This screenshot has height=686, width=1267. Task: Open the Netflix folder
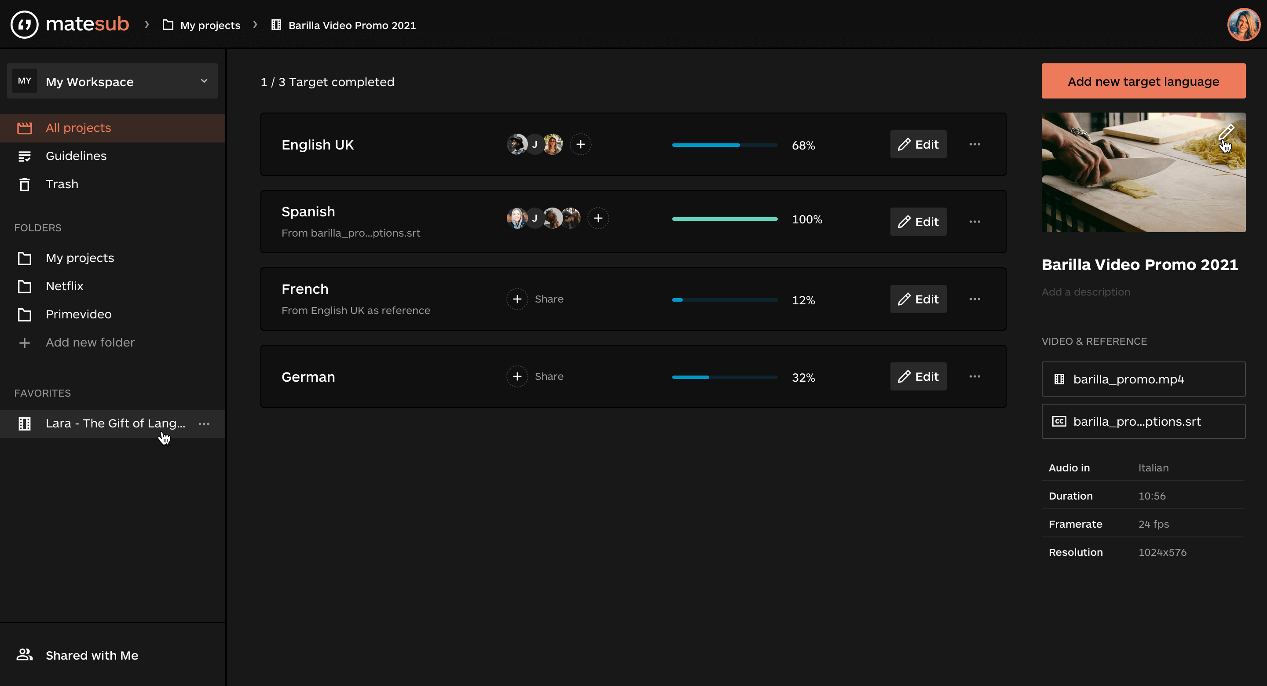[64, 286]
